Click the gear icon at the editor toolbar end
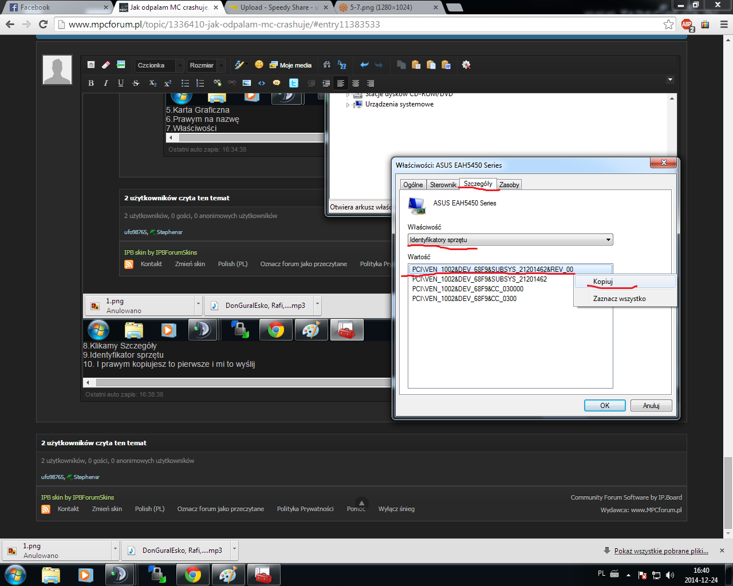The width and height of the screenshot is (733, 586). pos(466,65)
